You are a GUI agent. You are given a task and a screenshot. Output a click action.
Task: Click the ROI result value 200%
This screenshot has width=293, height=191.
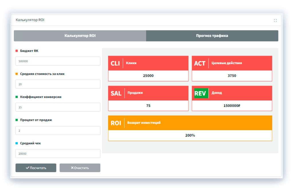click(190, 135)
